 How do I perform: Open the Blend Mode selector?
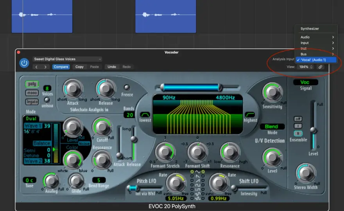click(272, 127)
